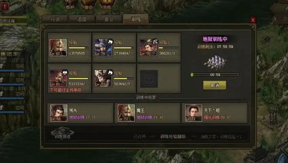Close the training panel with red X

coord(253,20)
